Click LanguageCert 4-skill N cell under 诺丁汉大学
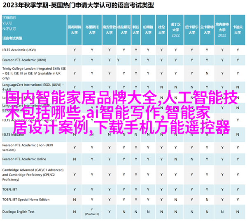Screen dimensions: 247x221 (x=176, y=87)
